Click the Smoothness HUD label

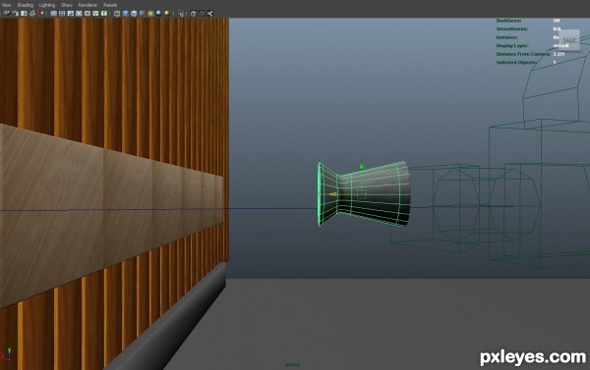tap(511, 28)
